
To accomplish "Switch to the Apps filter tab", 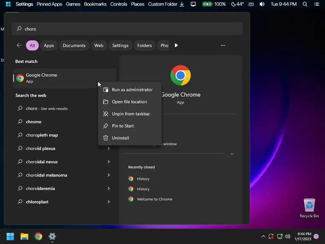I will (49, 45).
